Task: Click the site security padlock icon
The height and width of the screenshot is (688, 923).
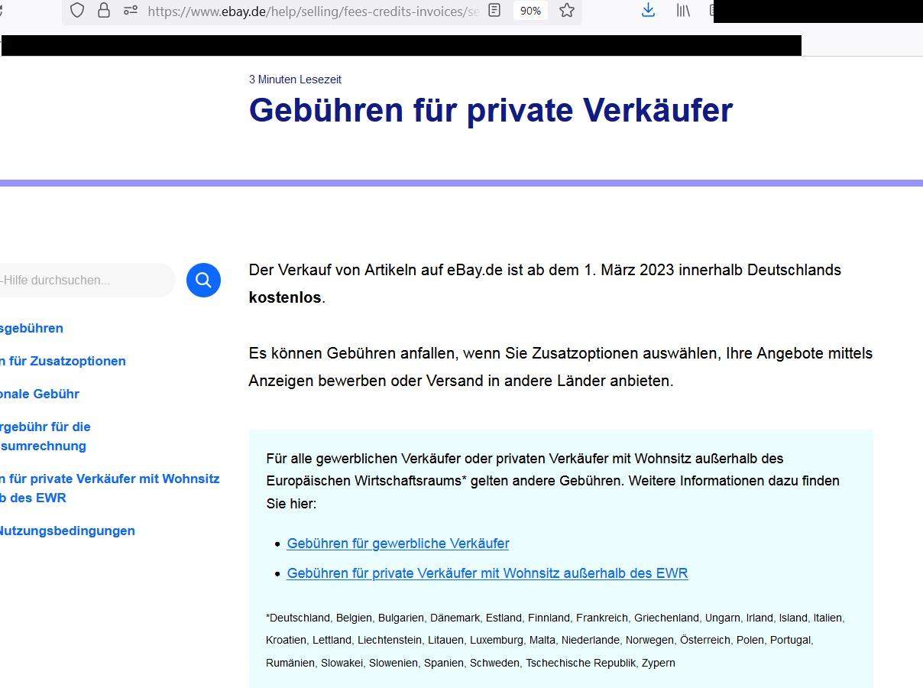Action: 103,11
